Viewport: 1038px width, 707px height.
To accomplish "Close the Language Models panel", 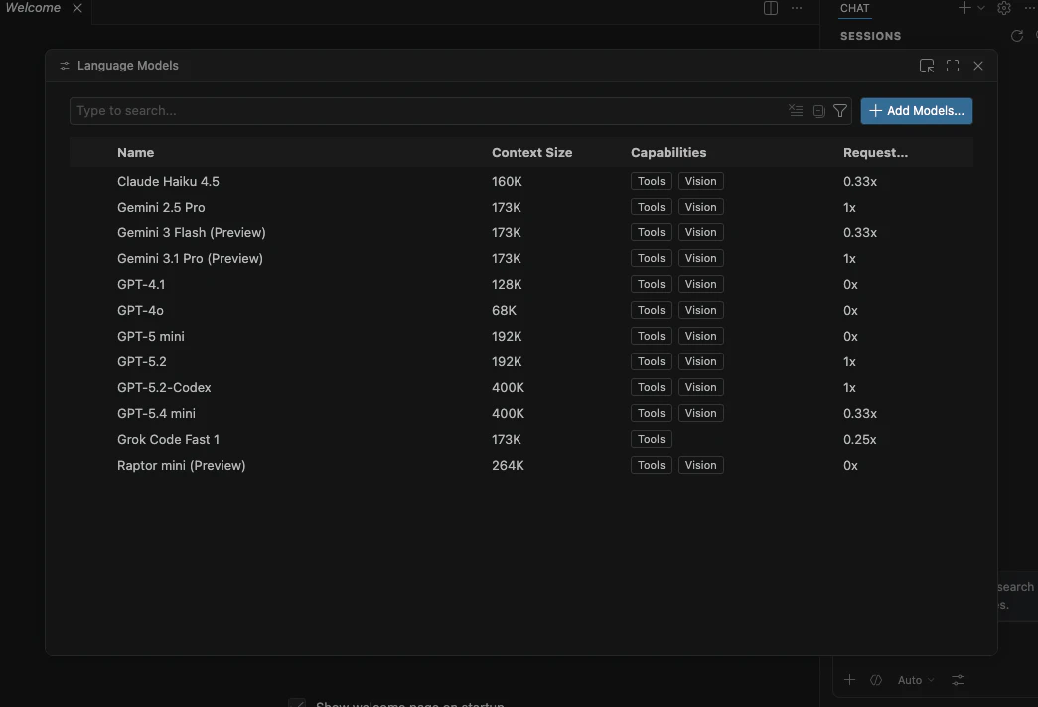I will point(978,66).
